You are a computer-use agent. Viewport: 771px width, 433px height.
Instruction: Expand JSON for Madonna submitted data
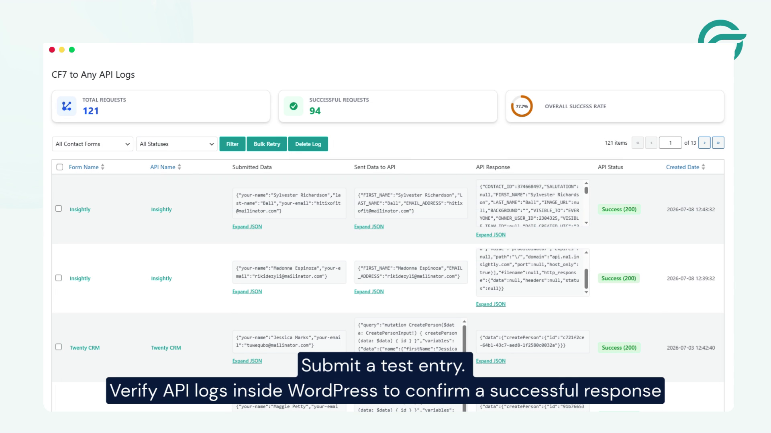coord(247,291)
